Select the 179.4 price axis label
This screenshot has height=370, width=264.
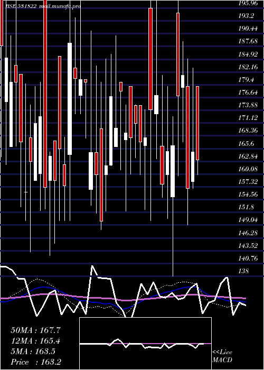[247, 80]
